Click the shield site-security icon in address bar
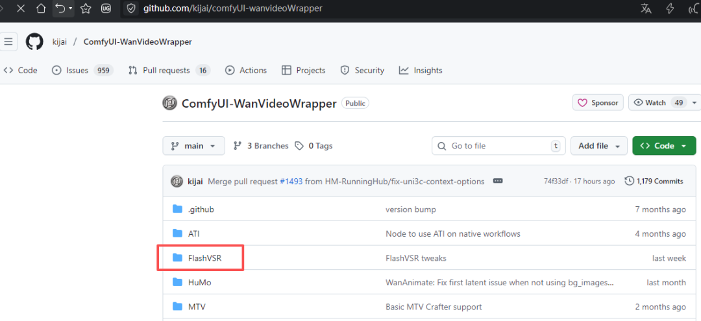 [130, 8]
